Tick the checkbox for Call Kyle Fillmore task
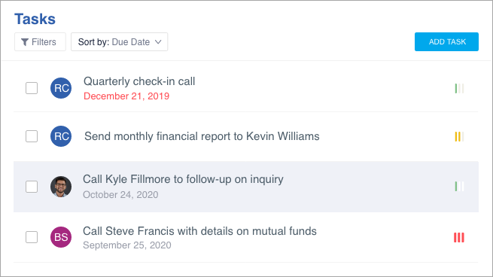The height and width of the screenshot is (277, 493). click(32, 187)
